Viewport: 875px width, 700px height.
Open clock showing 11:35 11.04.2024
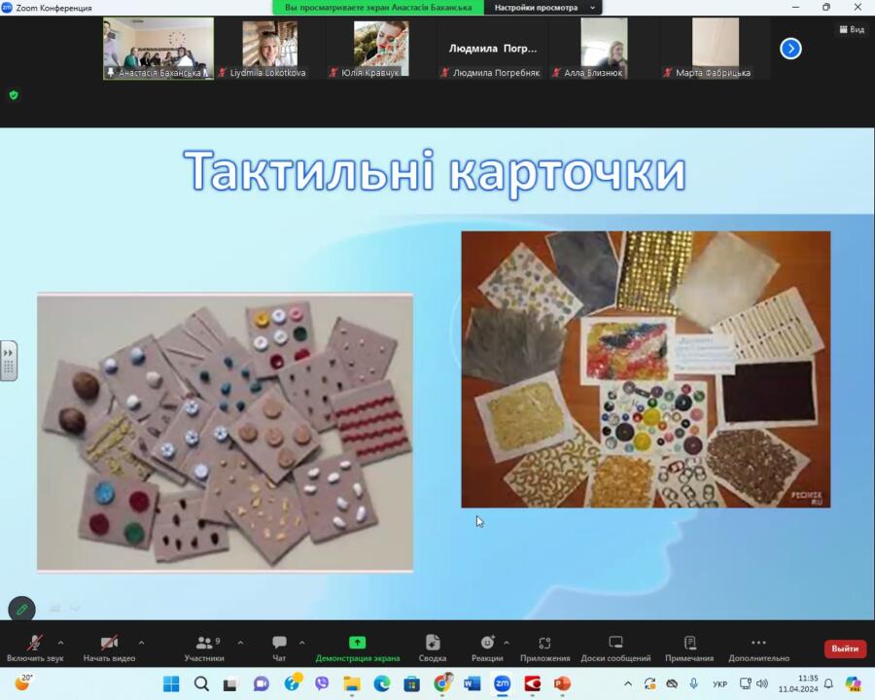(x=798, y=683)
